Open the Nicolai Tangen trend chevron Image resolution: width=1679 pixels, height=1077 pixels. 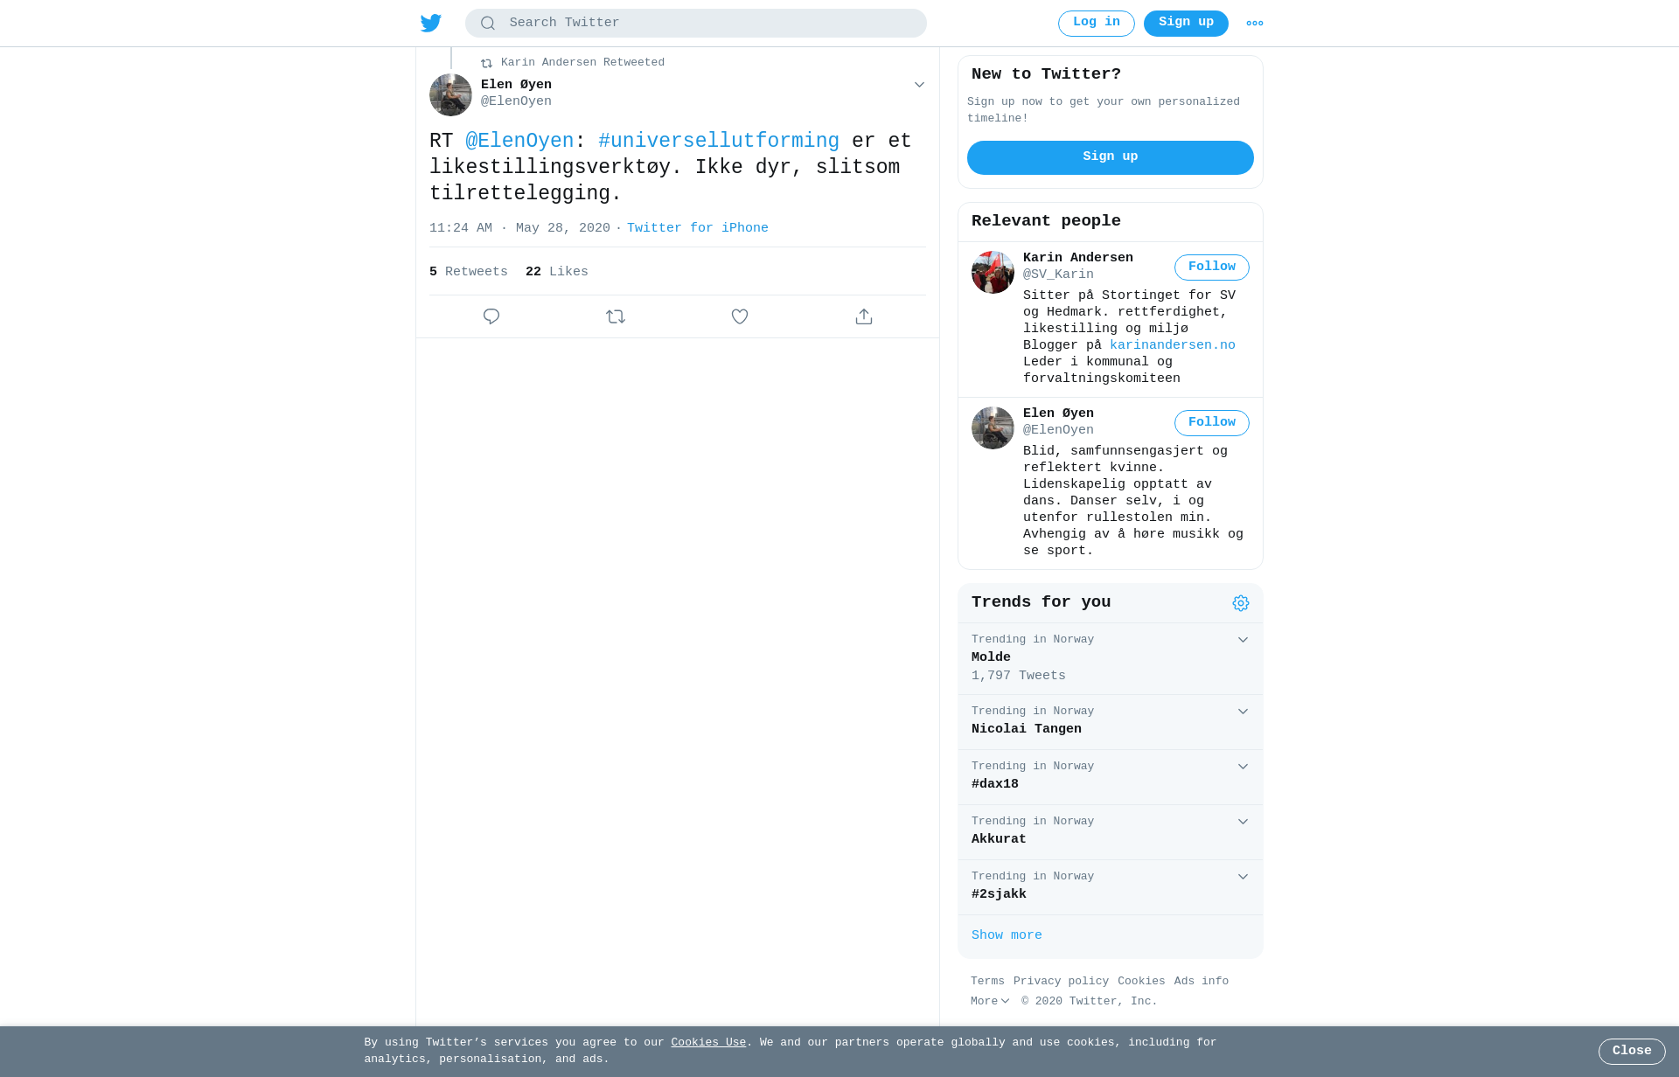coord(1243,712)
